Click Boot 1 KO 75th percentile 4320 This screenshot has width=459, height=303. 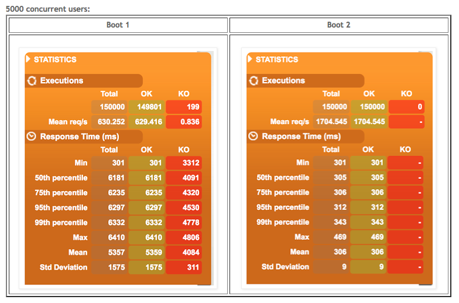184,193
